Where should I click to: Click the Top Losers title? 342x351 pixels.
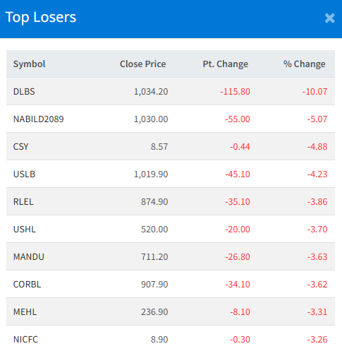[41, 18]
